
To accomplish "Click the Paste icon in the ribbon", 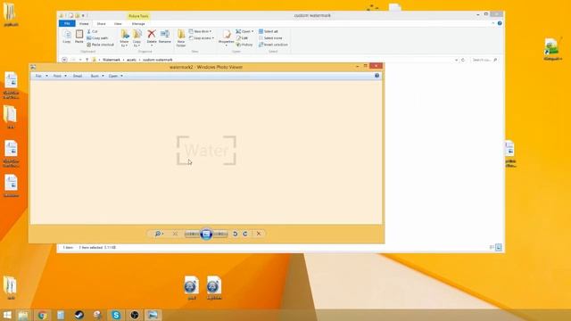I will tap(79, 37).
